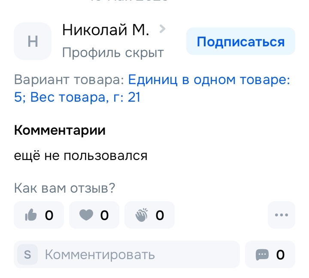Click the "Н" avatar of Николай М.

[x=33, y=42]
